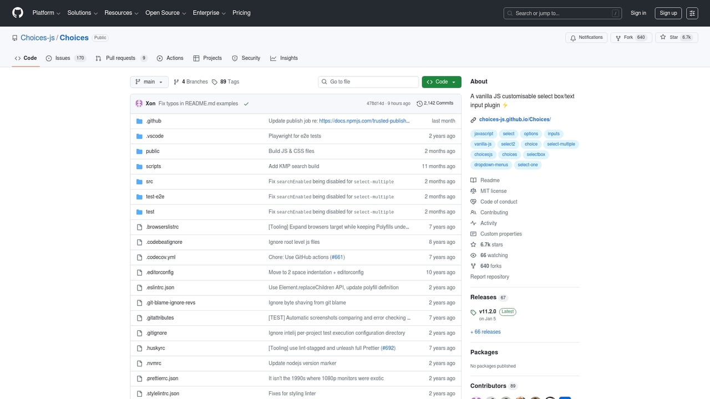Click the GitHub logo icon
Screen dimensions: 710x399
click(x=18, y=13)
